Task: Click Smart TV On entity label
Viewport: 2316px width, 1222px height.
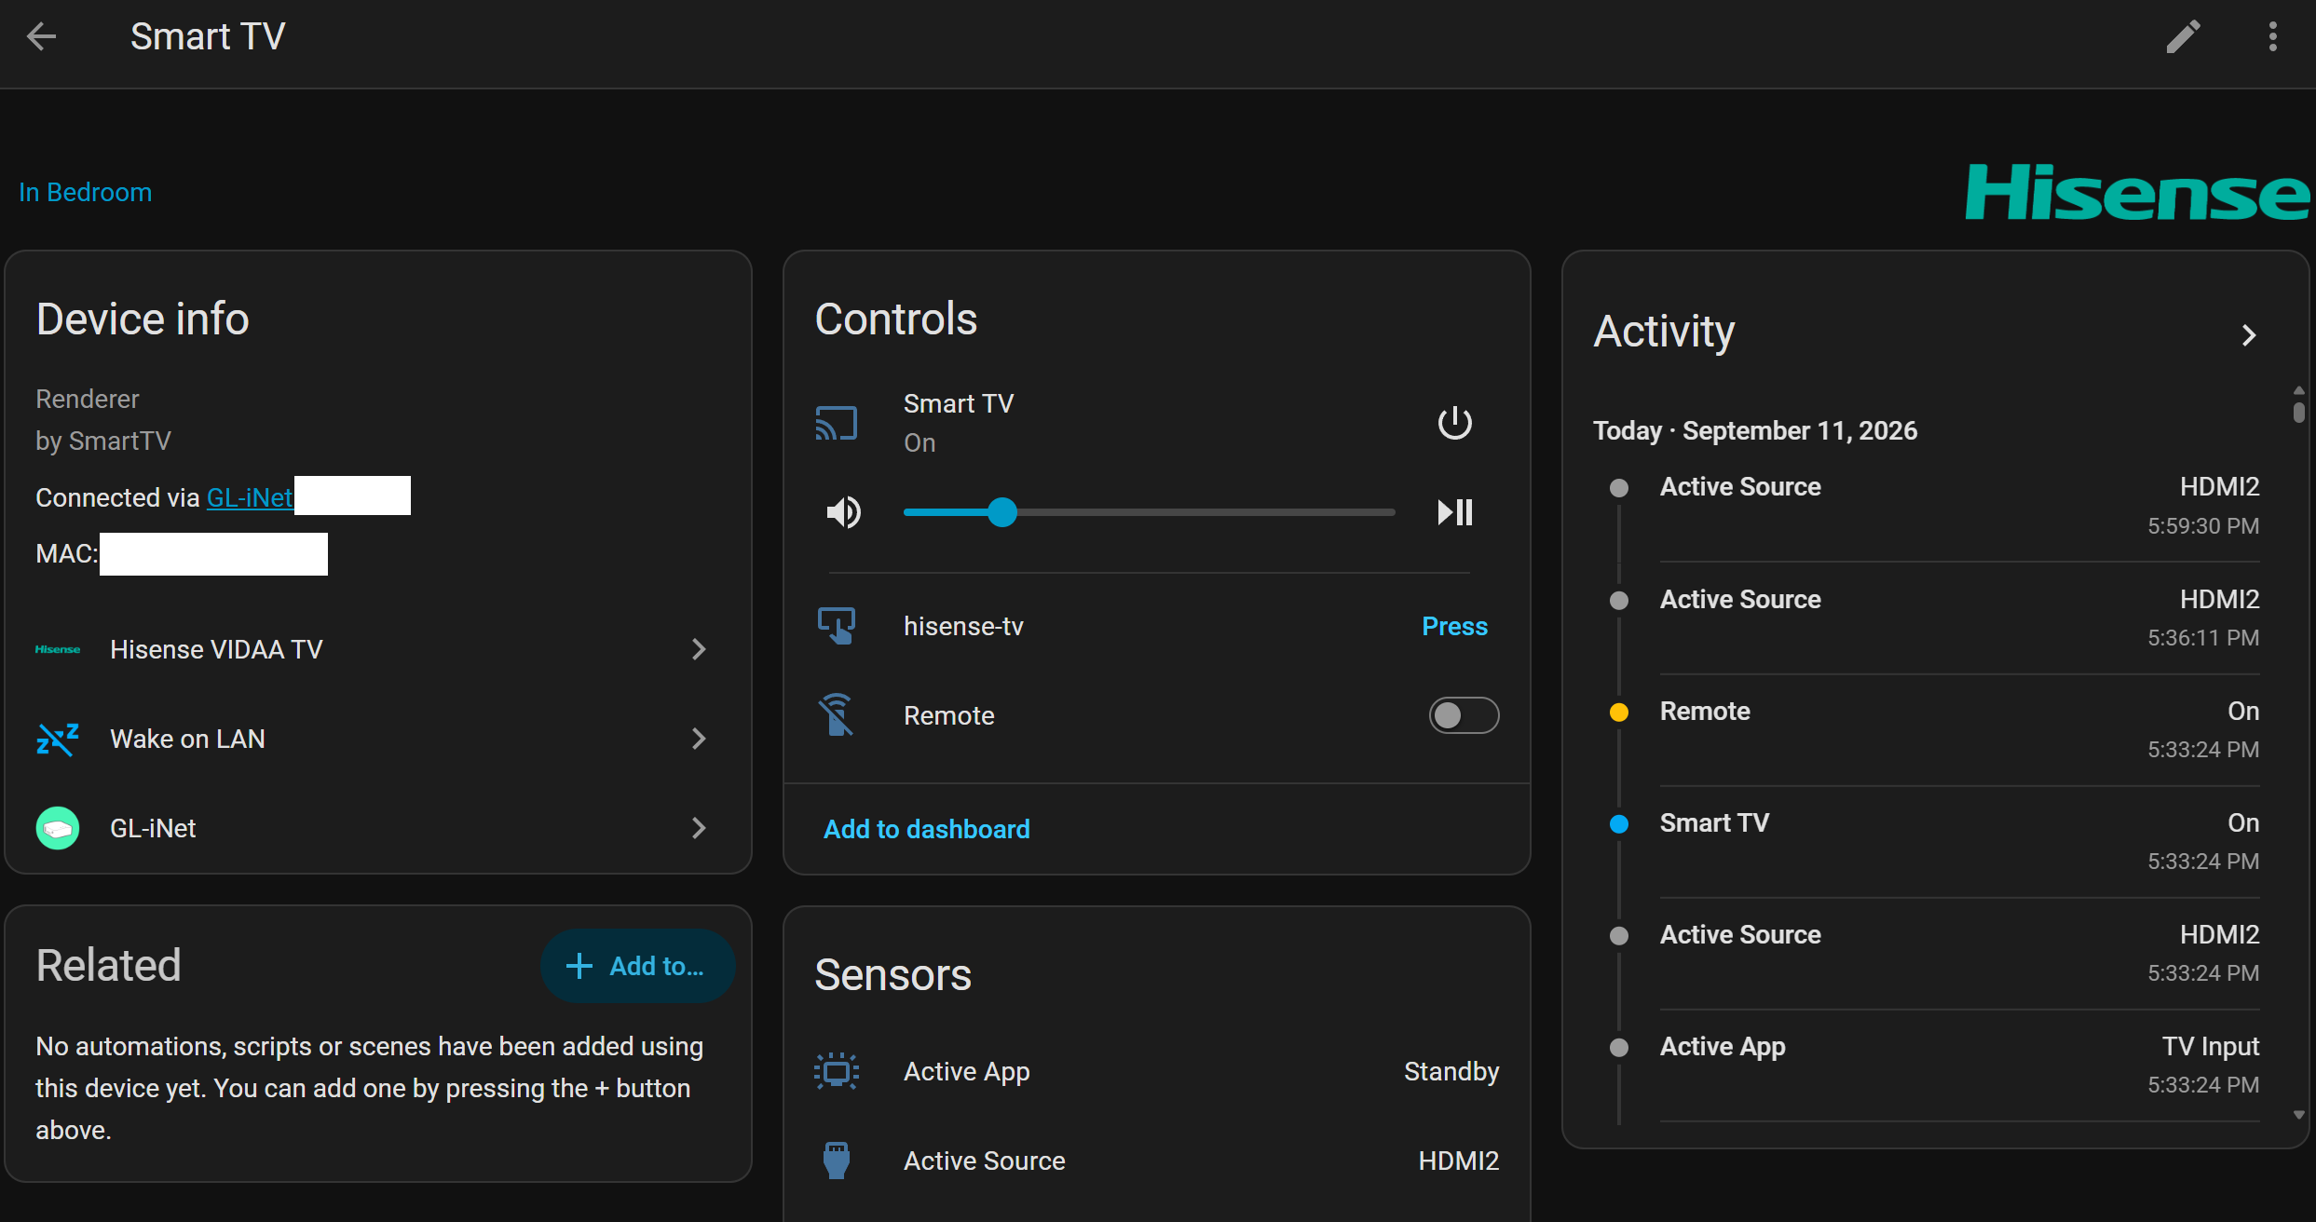Action: pyautogui.click(x=959, y=423)
